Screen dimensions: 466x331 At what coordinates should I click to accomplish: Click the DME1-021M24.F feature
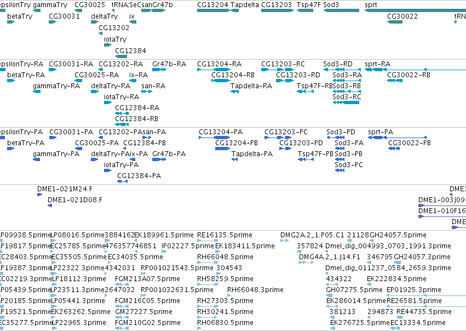[x=39, y=195]
